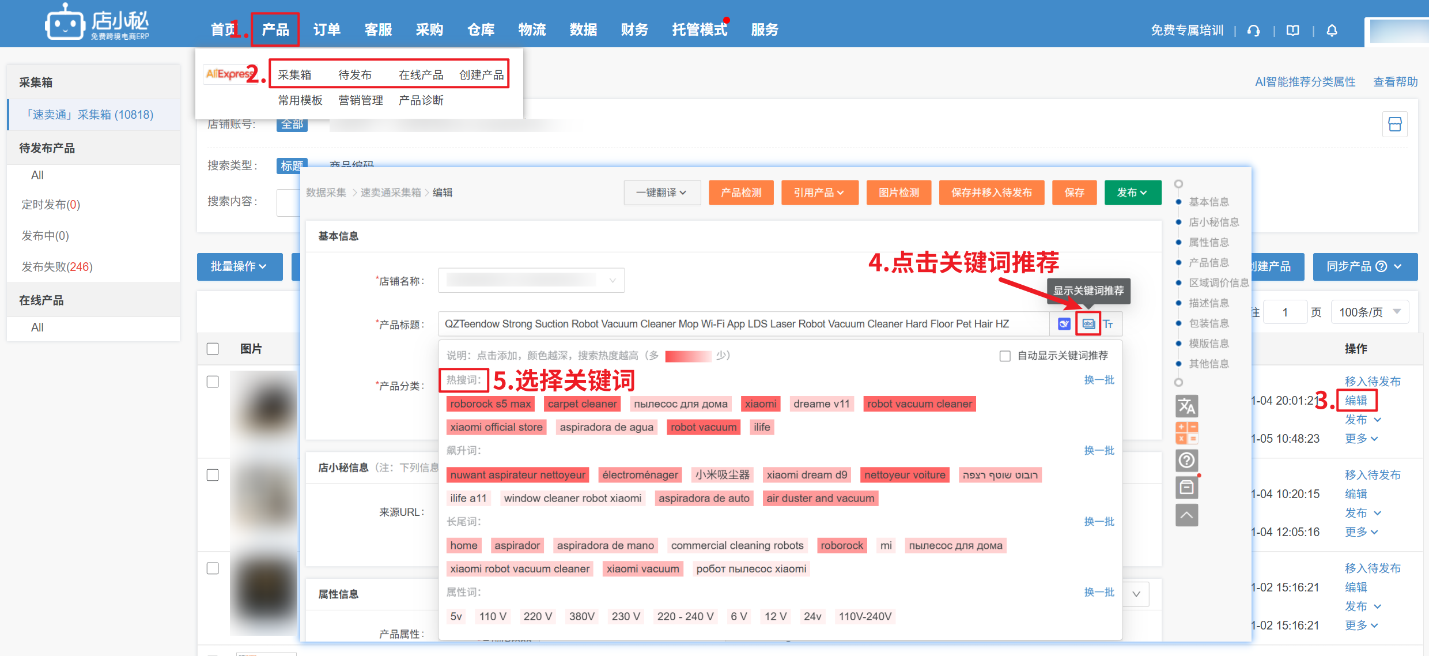The height and width of the screenshot is (656, 1429).
Task: Check the first product row checkbox
Action: 213,382
